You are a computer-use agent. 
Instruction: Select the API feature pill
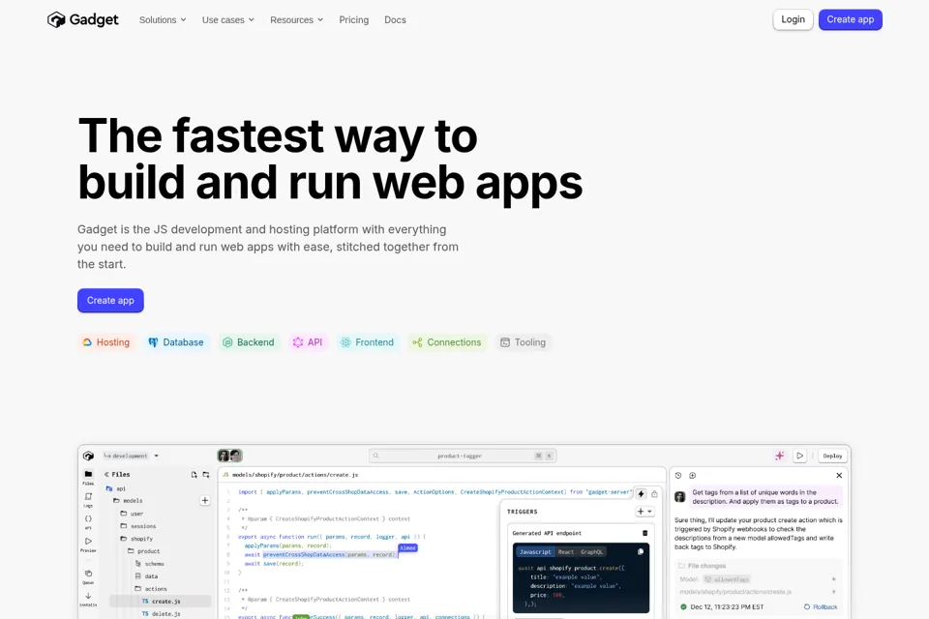tap(308, 342)
